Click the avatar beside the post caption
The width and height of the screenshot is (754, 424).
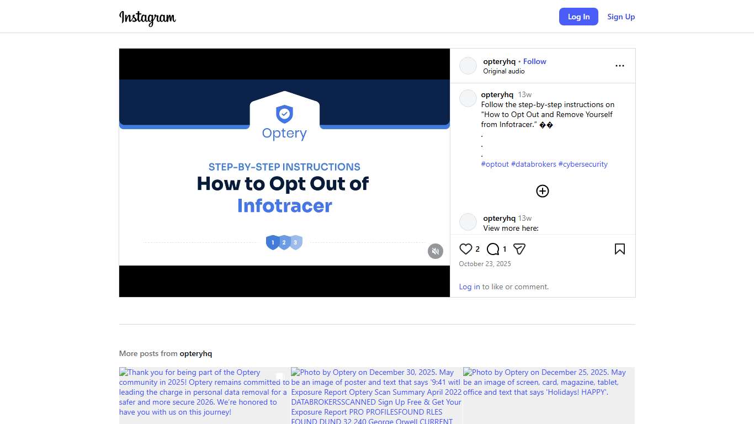[468, 99]
